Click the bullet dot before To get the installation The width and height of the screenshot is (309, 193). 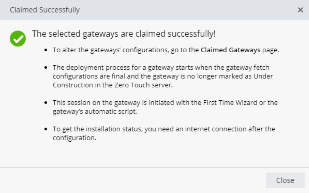tap(46, 129)
